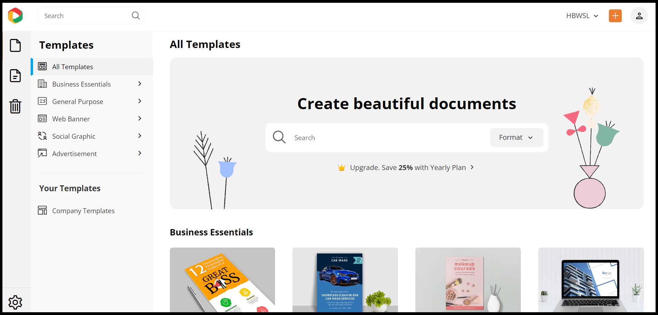
Task: Open the Settings gear icon
Action: point(15,302)
